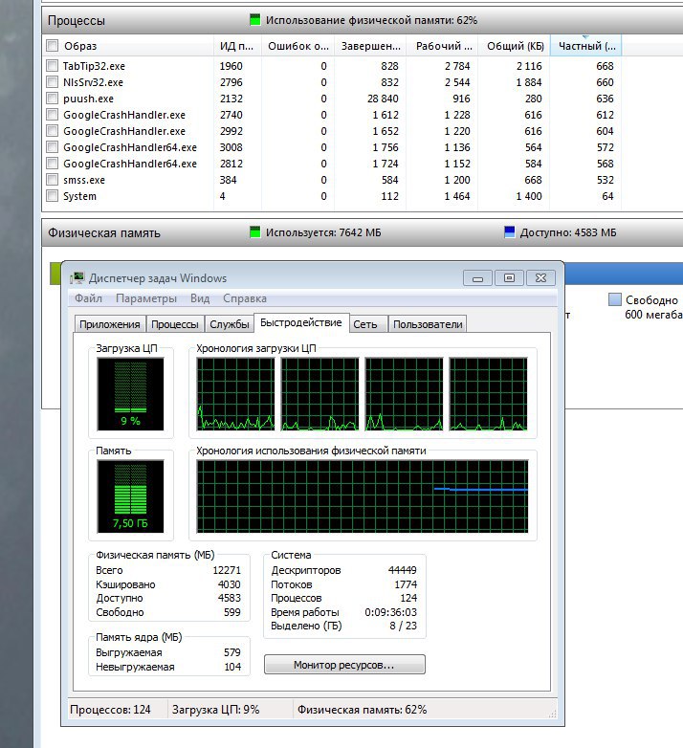The image size is (683, 748).
Task: Click the physical memory usage history graph
Action: [x=363, y=496]
